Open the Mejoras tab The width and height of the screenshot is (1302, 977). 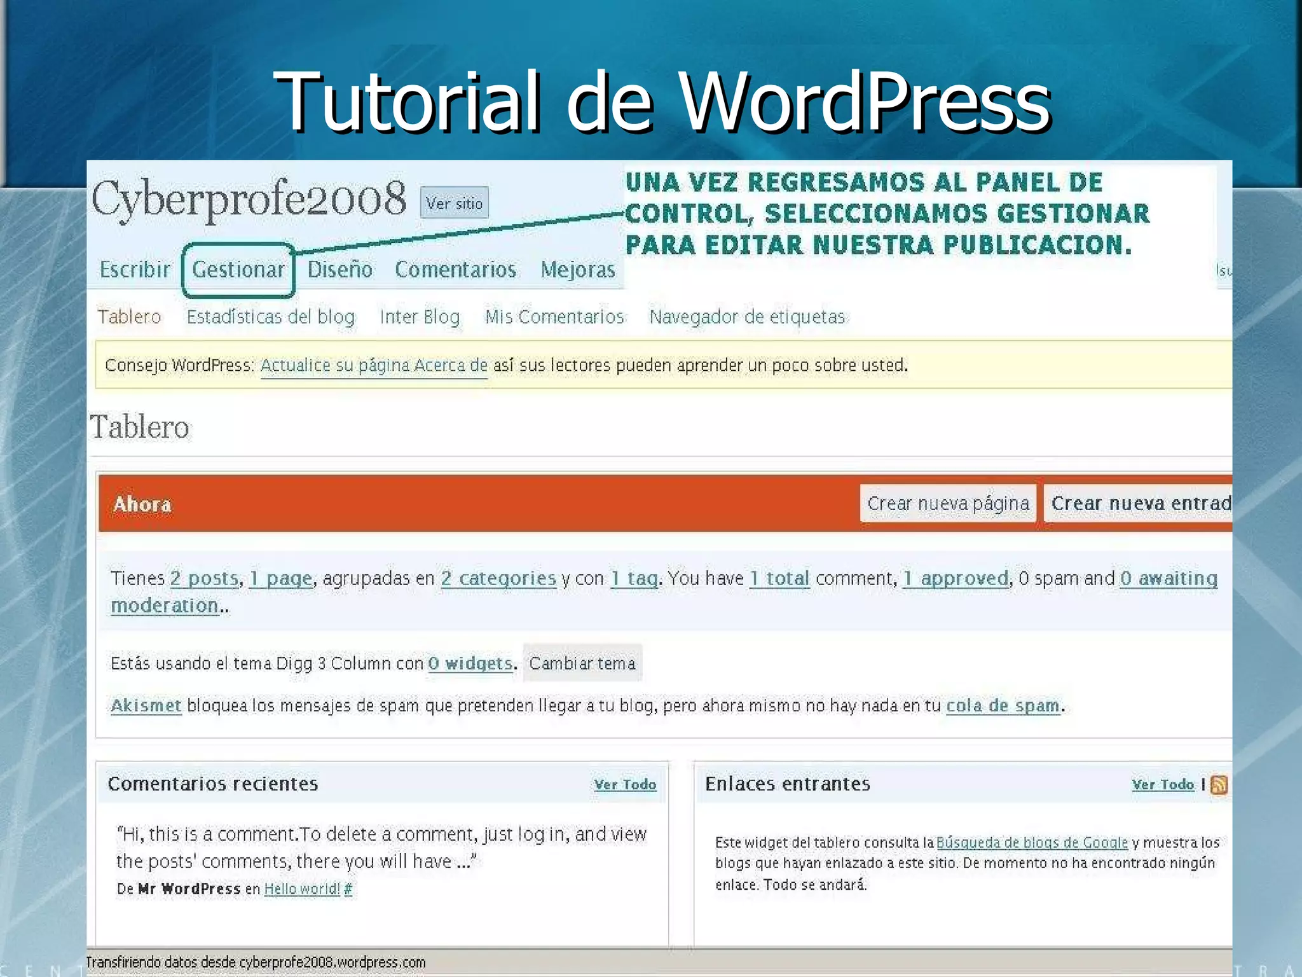tap(578, 270)
